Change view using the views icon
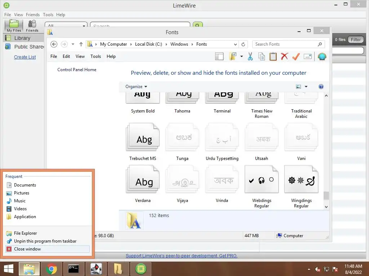The width and height of the screenshot is (369, 276). click(298, 87)
